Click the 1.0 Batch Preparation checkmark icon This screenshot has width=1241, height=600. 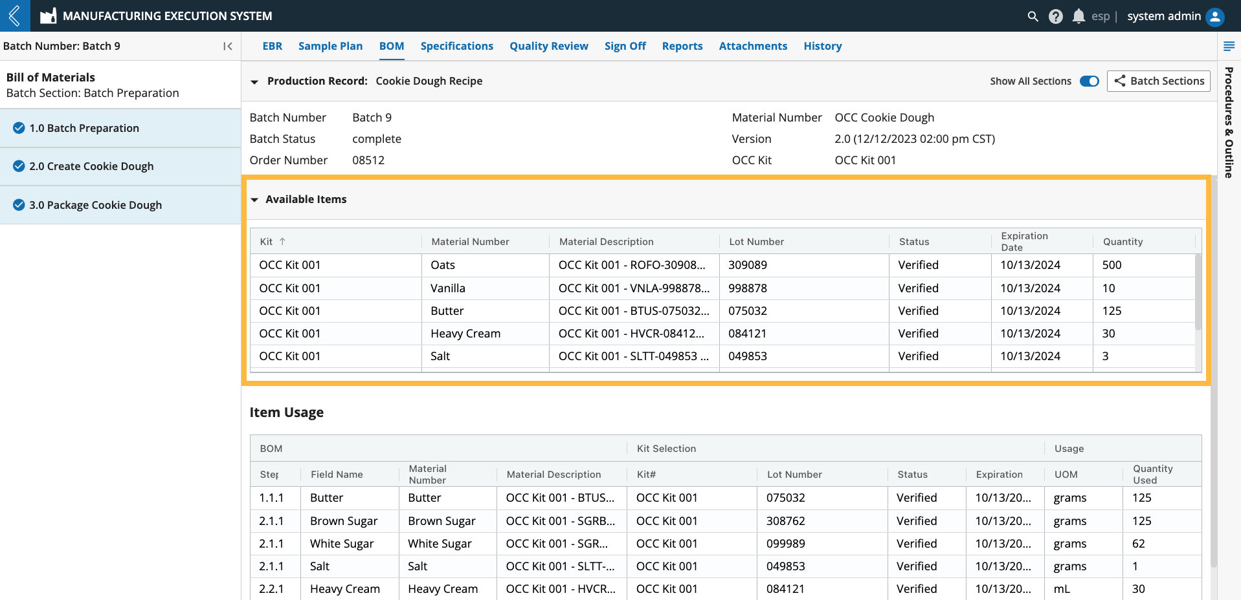click(19, 128)
